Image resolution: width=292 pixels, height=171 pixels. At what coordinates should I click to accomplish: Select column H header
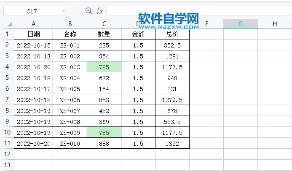coord(275,24)
